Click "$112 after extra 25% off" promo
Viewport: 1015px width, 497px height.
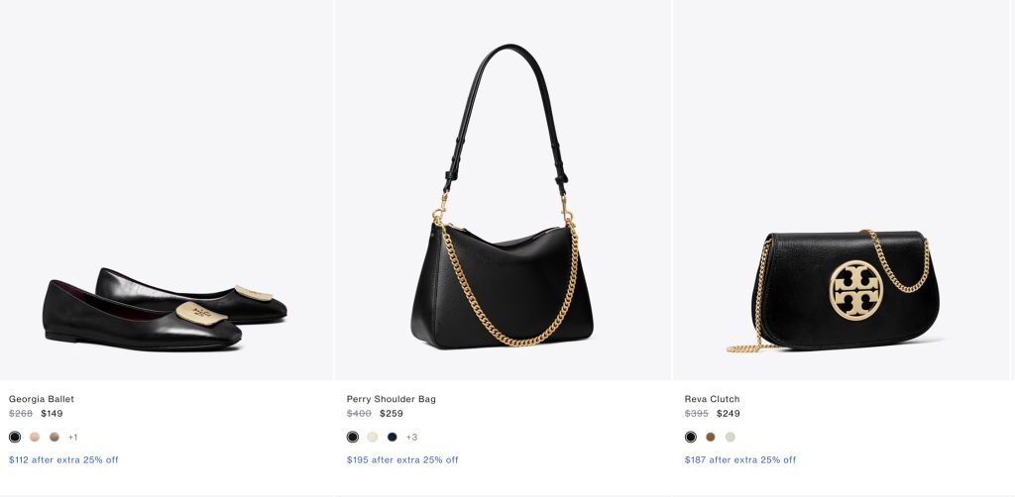[63, 459]
